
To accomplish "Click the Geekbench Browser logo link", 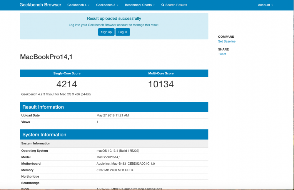I will click(40, 5).
